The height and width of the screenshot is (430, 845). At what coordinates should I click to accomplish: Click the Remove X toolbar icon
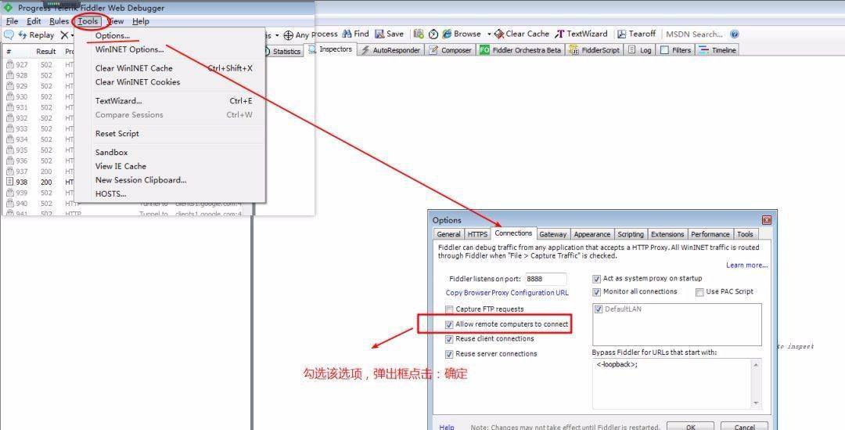pyautogui.click(x=64, y=34)
